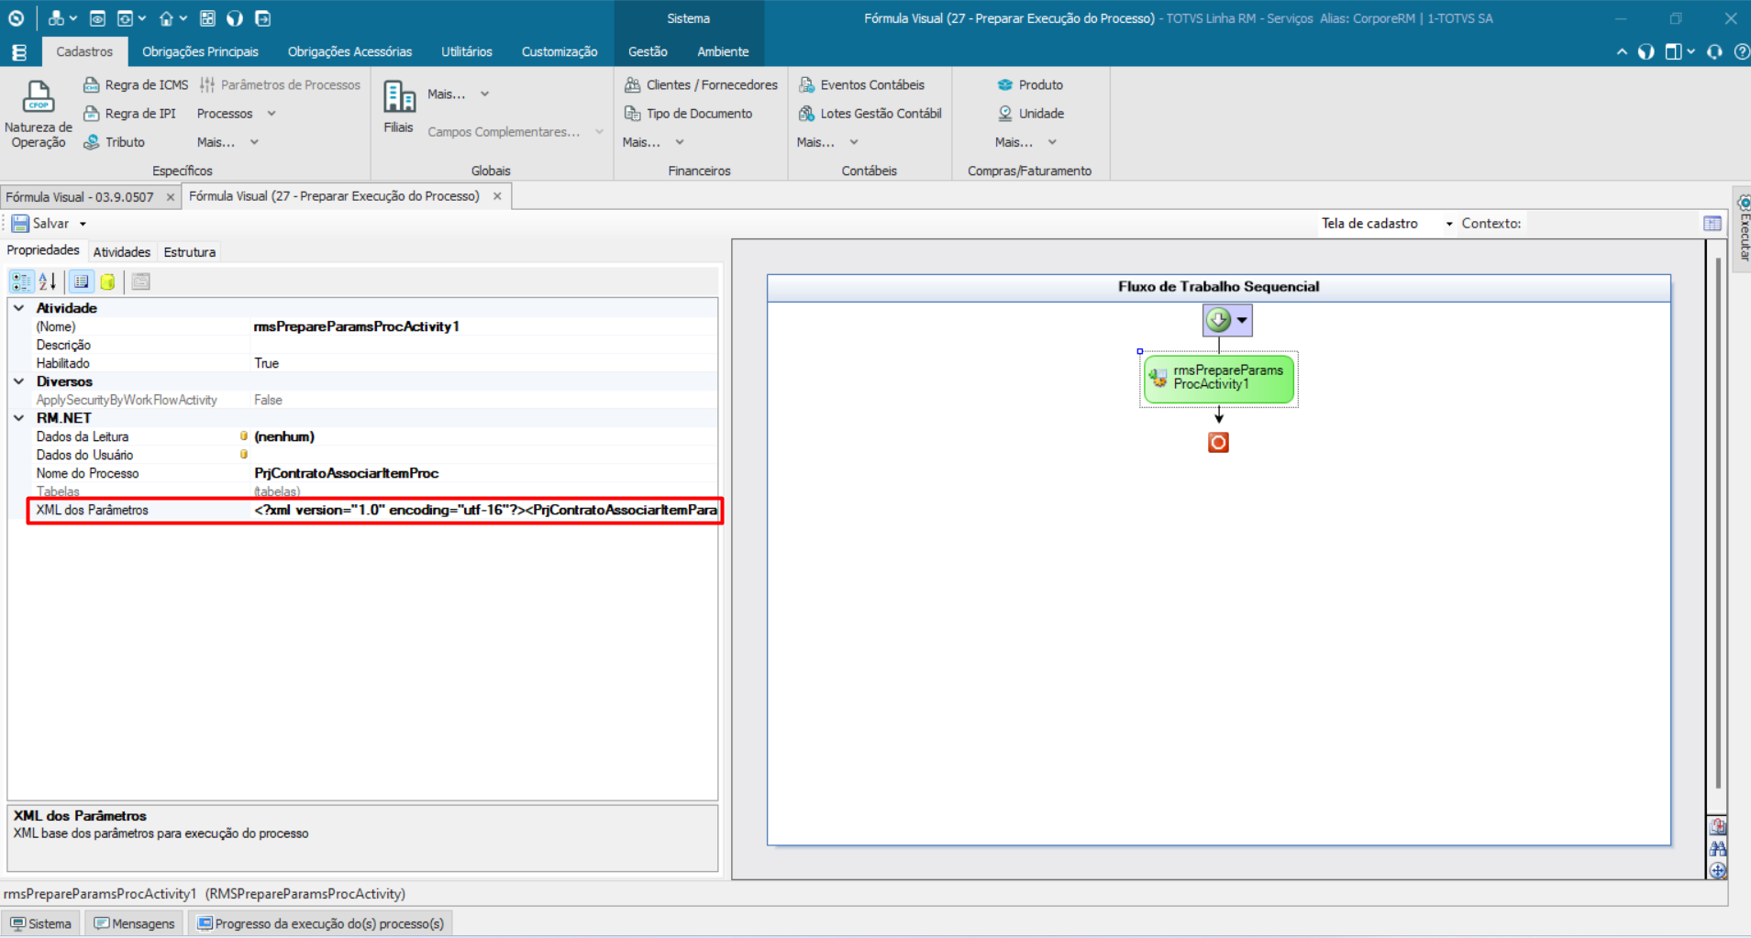This screenshot has width=1751, height=938.
Task: Open Lotes Gestão Contábil
Action: [870, 114]
